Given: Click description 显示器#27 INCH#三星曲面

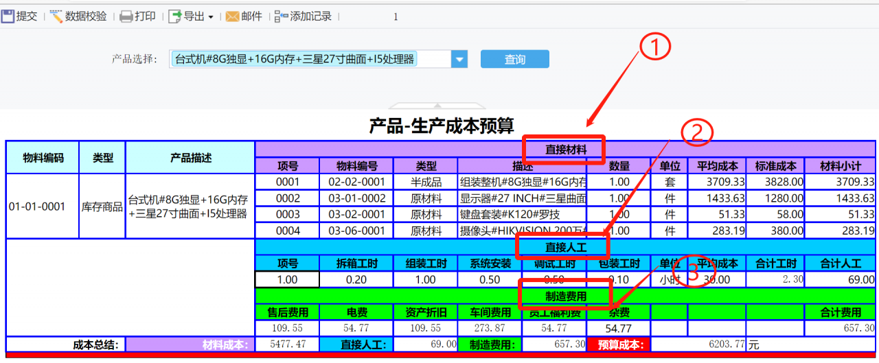Looking at the screenshot, I should point(522,198).
